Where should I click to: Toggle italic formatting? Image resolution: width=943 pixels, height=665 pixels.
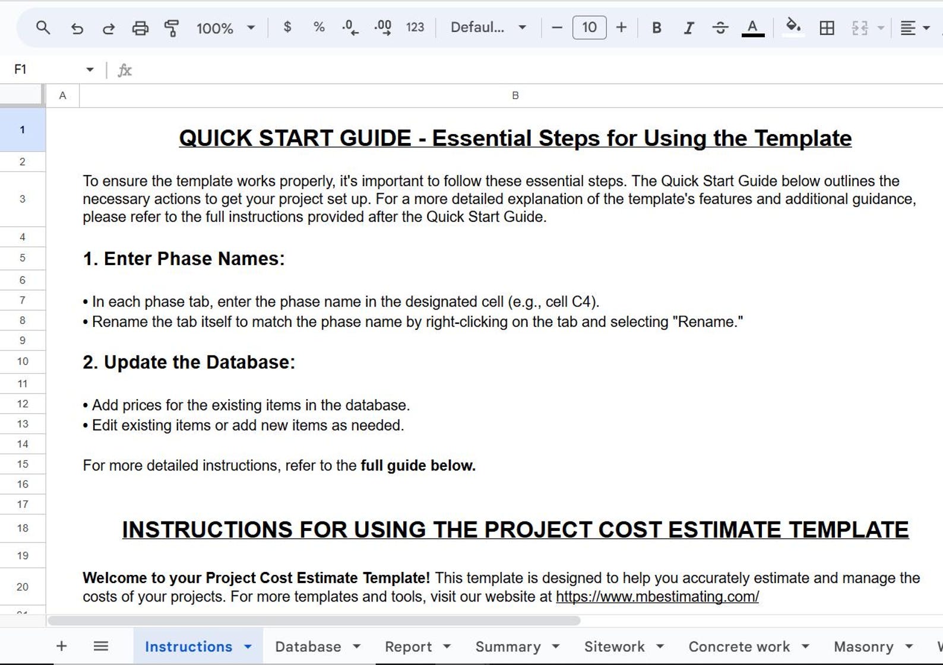click(x=688, y=28)
